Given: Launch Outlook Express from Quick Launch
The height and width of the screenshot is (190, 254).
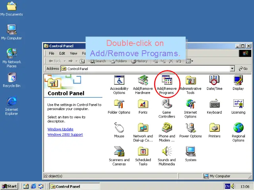Looking at the screenshot, I should click(x=41, y=186).
